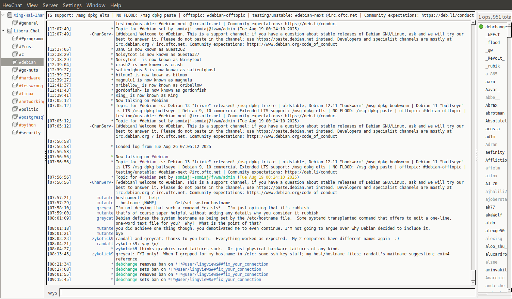Click the Xing-Hai-Zhar server icon
This screenshot has width=512, height=299.
[x=10, y=15]
